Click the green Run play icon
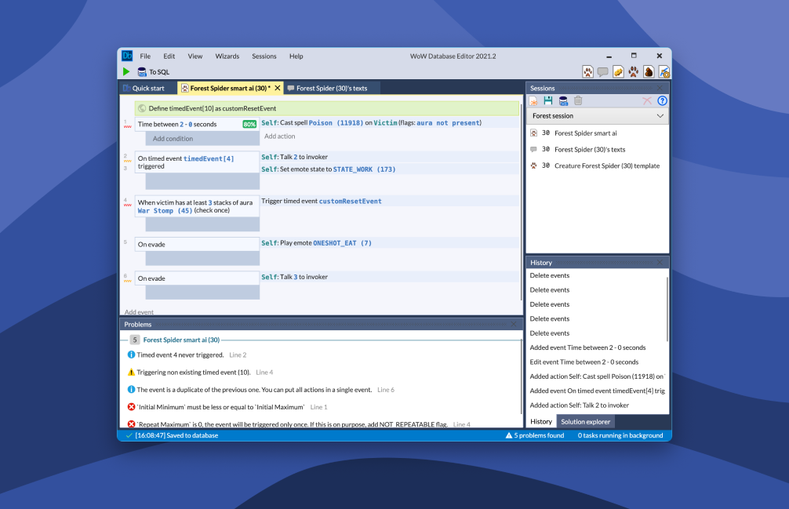Image resolution: width=789 pixels, height=509 pixels. (x=126, y=71)
